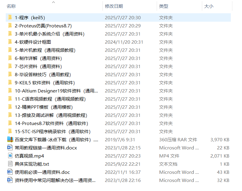Sort files by the 修改日期 column header

[x=114, y=6]
